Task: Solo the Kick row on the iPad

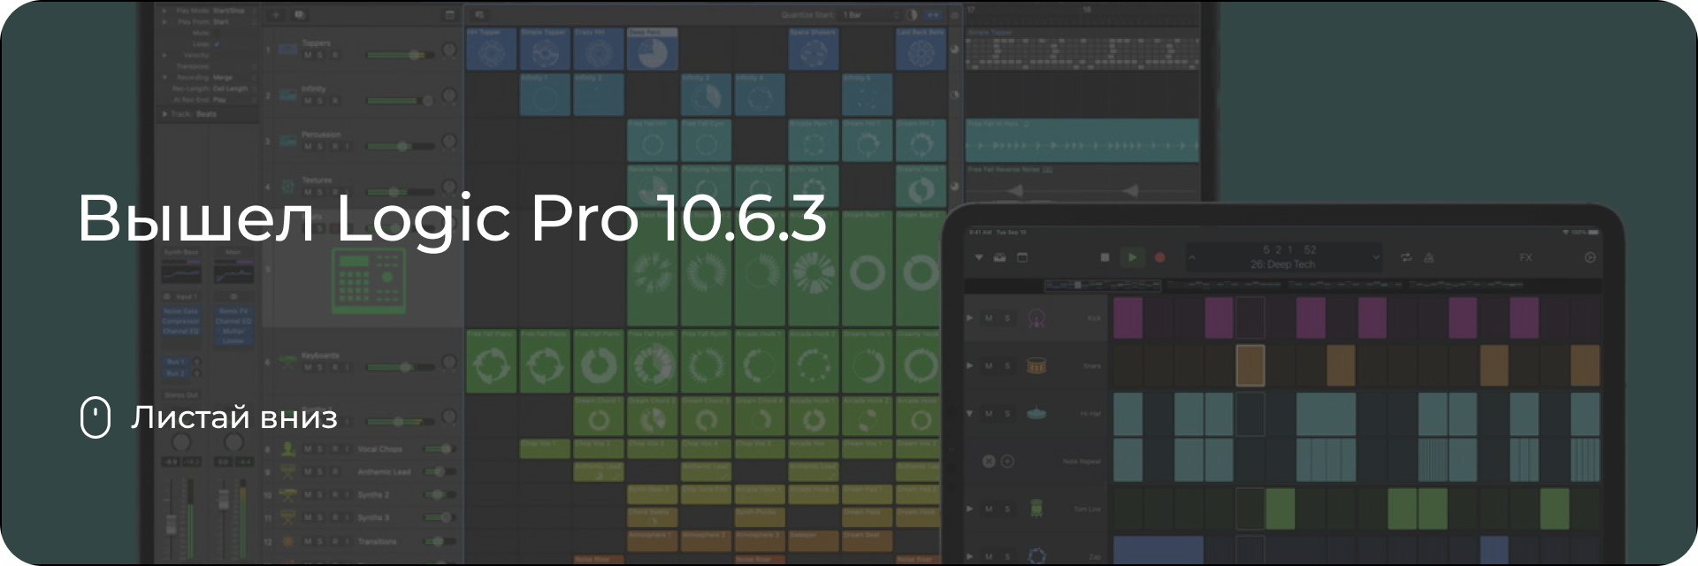Action: coord(1007,317)
